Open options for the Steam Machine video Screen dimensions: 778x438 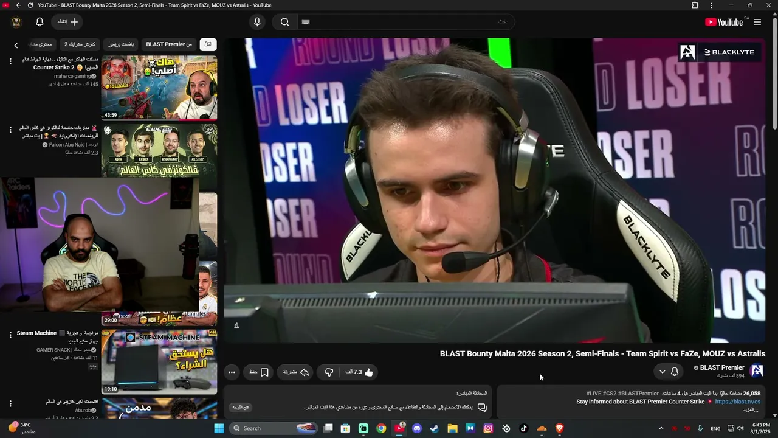tap(10, 335)
